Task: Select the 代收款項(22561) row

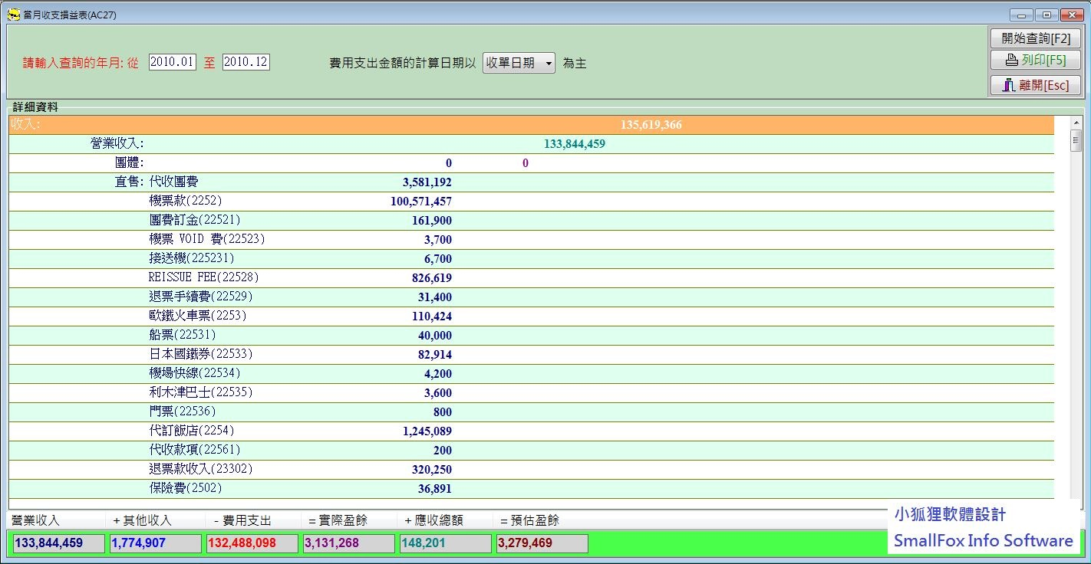Action: 531,451
